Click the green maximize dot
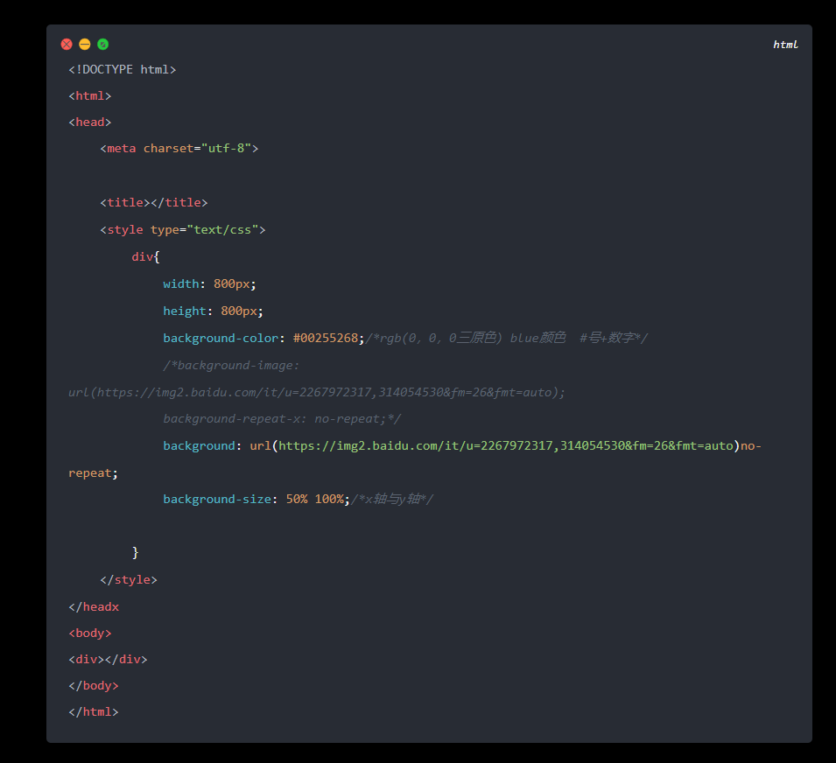 pyautogui.click(x=103, y=44)
